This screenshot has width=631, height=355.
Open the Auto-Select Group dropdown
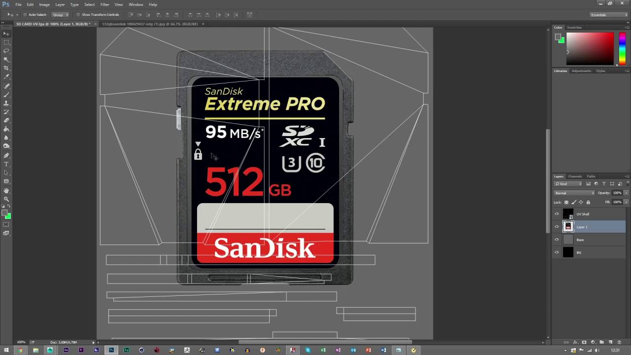61,15
